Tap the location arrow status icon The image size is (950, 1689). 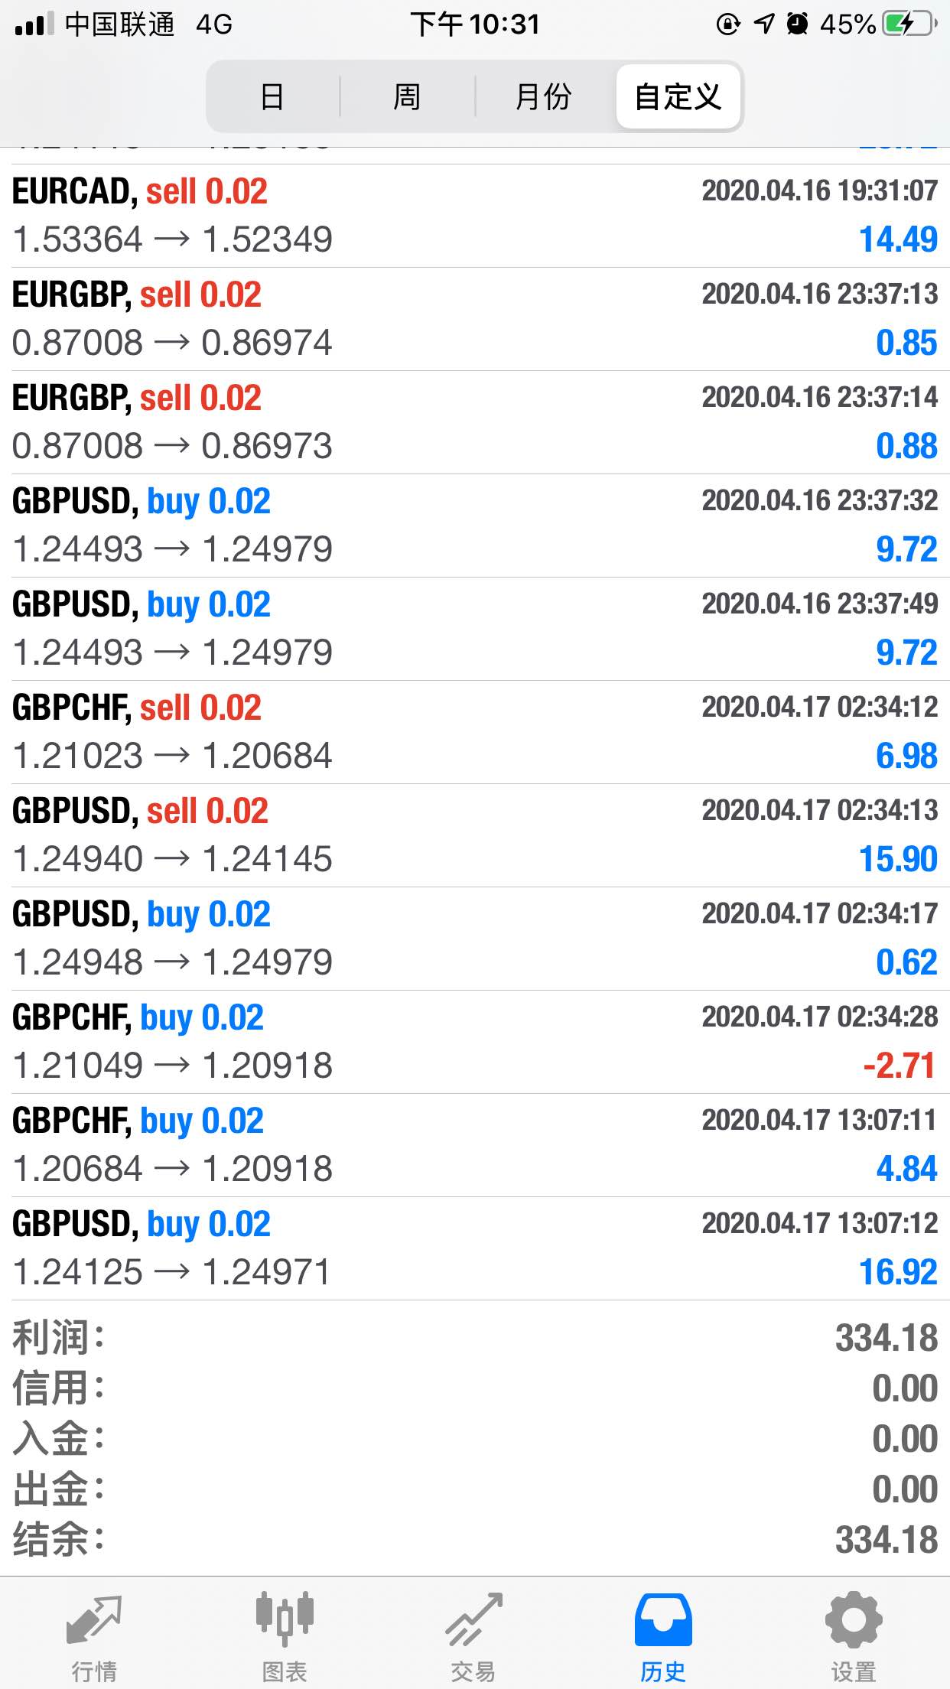tap(764, 24)
